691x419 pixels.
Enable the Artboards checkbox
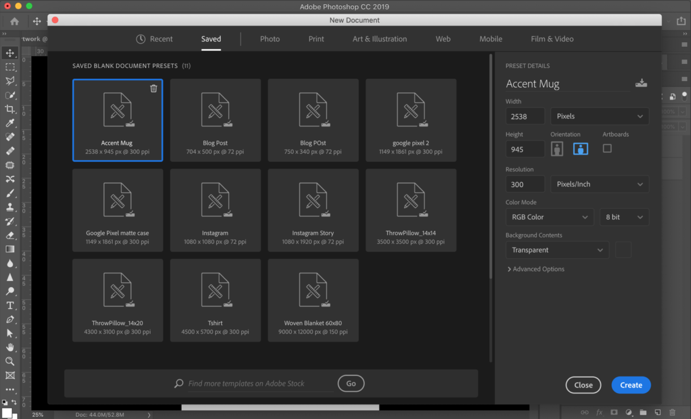tap(607, 148)
